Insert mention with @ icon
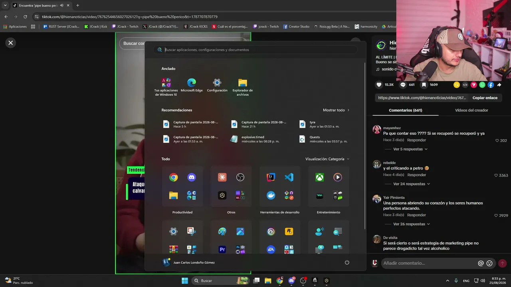This screenshot has width=511, height=287. coord(481,263)
